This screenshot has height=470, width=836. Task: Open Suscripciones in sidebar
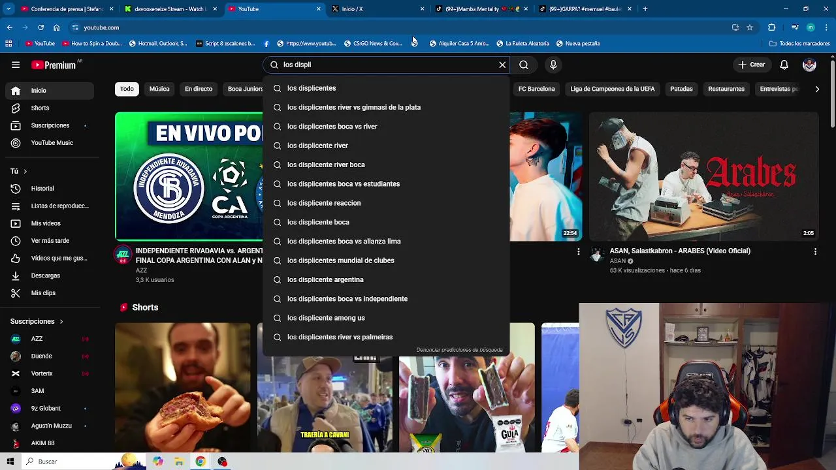coord(50,125)
